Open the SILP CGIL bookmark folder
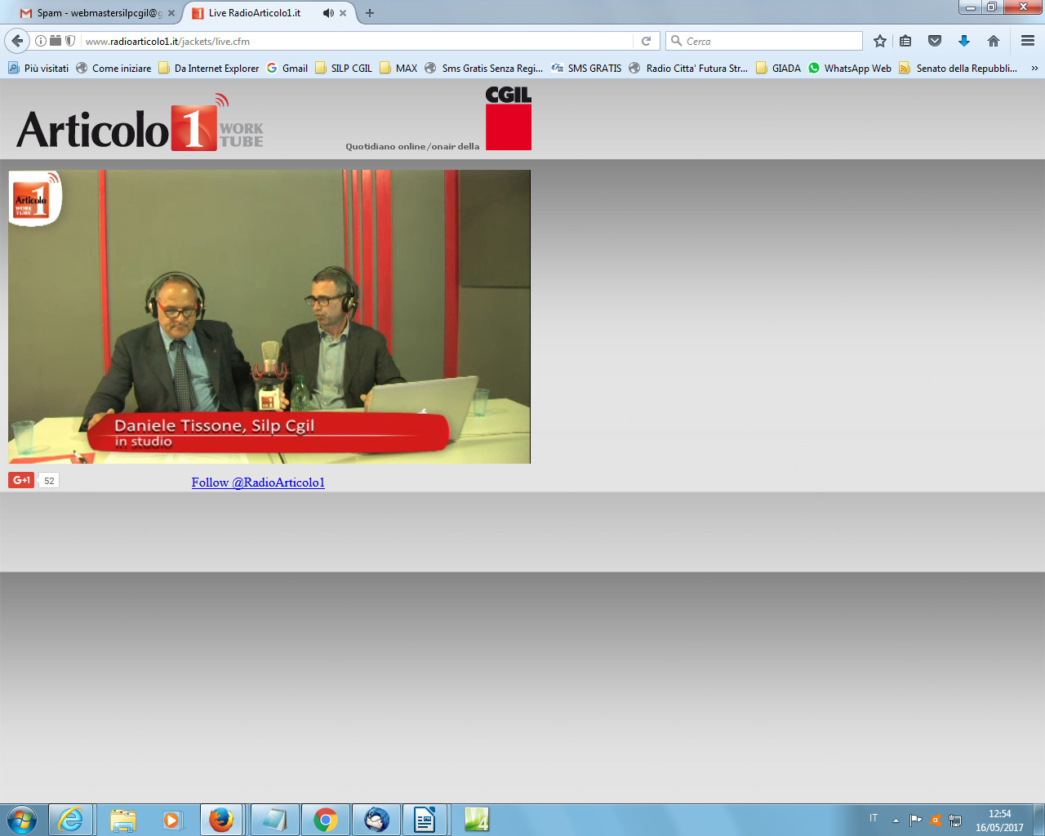1045x836 pixels. pos(344,69)
